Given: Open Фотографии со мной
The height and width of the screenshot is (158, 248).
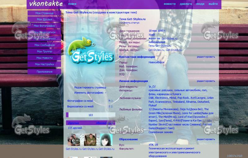Looking at the screenshot, I should click(x=80, y=101).
